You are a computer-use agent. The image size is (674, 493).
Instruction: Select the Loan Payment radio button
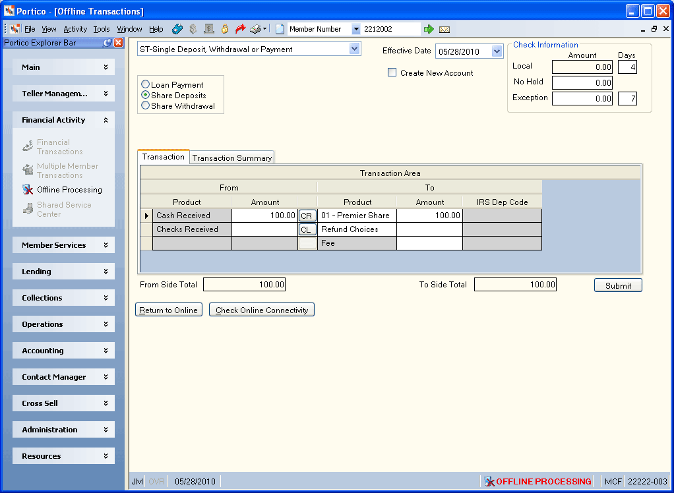point(145,84)
